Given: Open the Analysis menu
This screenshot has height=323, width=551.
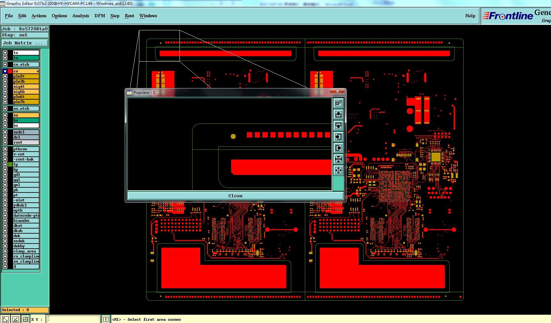Looking at the screenshot, I should point(81,16).
